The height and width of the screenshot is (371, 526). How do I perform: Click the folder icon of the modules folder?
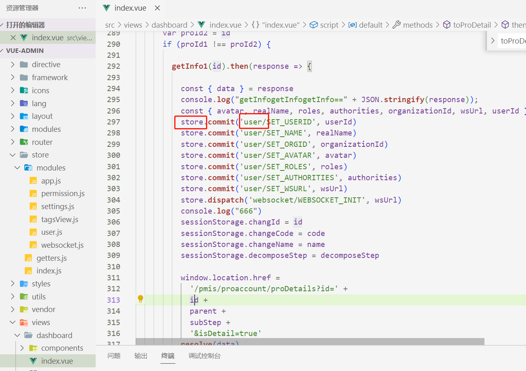tap(28, 167)
